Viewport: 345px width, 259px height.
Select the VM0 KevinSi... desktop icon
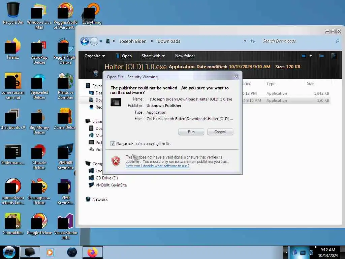(66, 192)
